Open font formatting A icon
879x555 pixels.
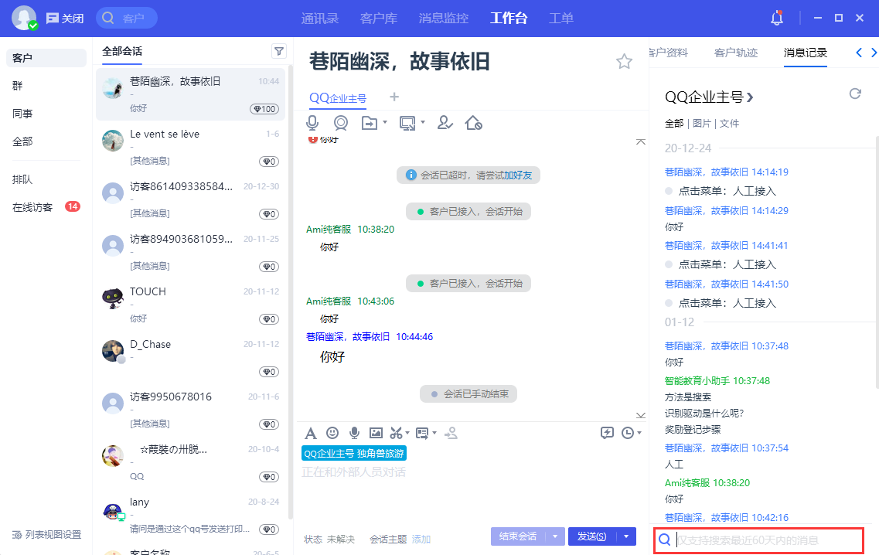[311, 433]
